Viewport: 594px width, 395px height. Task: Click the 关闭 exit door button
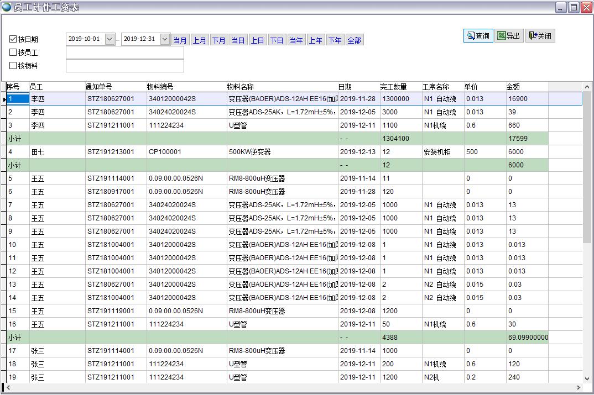pos(540,36)
